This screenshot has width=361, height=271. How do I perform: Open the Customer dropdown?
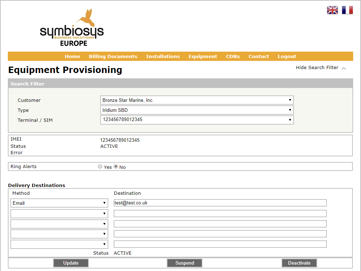pos(197,100)
